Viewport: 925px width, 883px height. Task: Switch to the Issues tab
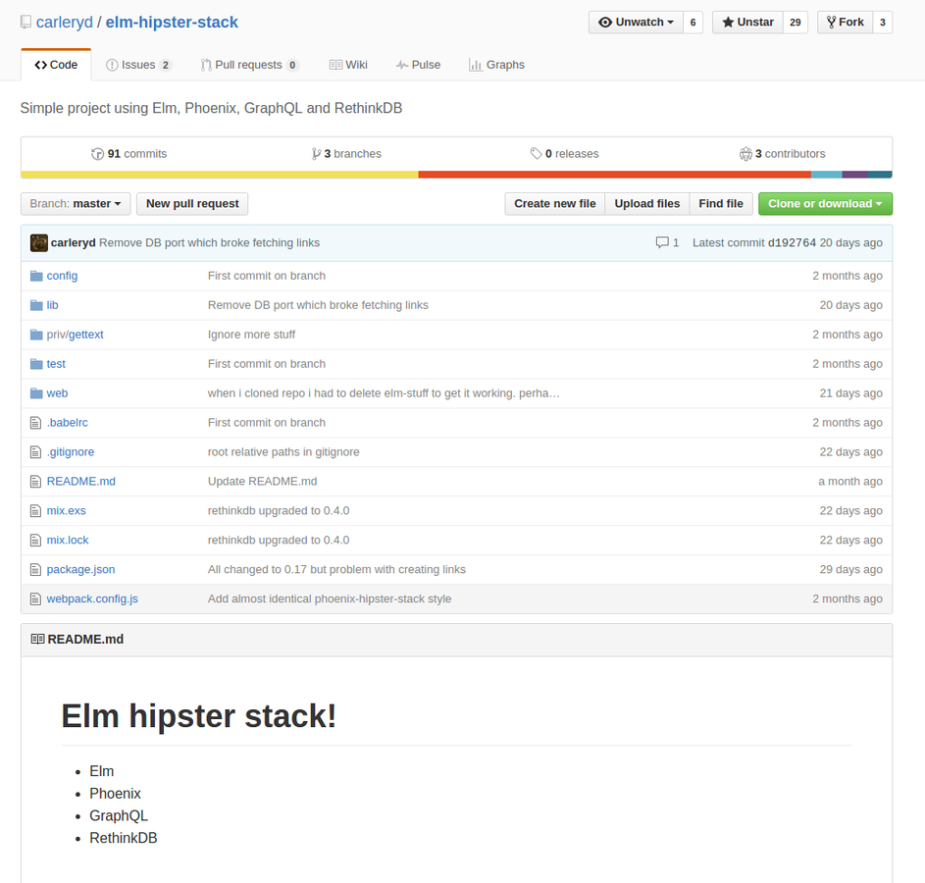(138, 65)
